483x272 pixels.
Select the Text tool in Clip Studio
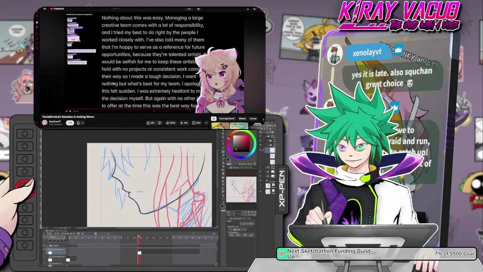point(223,195)
